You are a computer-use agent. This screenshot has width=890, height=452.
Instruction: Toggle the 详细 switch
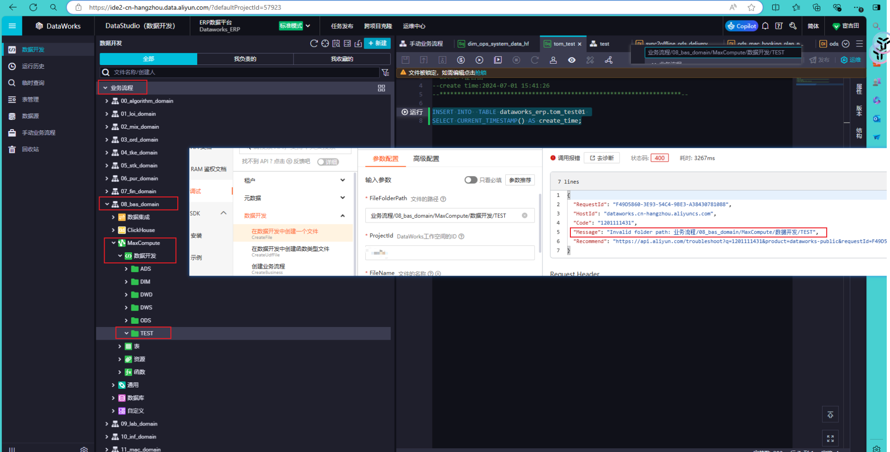coord(328,162)
